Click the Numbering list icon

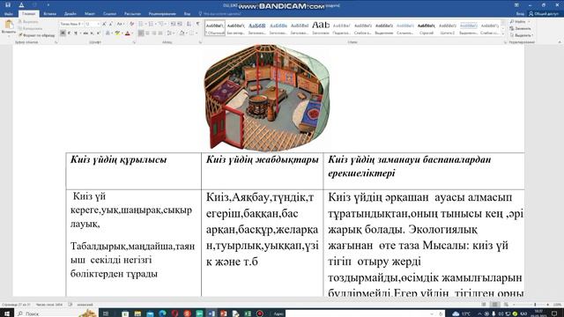point(152,24)
